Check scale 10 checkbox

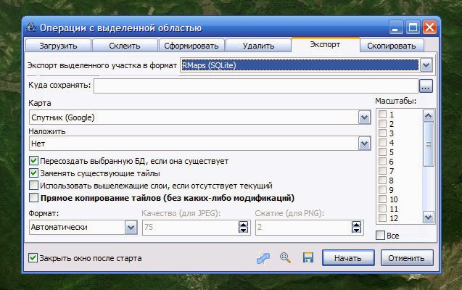tap(382, 199)
